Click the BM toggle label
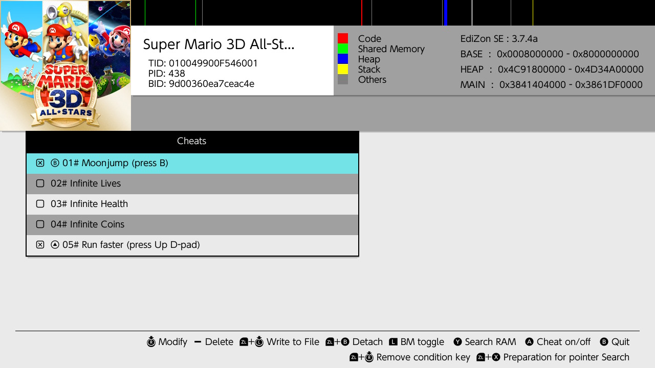The image size is (655, 368). 422,342
